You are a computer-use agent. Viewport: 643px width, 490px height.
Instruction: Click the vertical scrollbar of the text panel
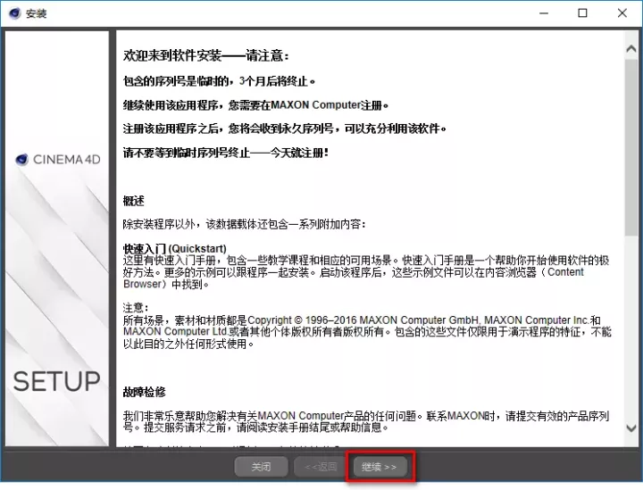coord(630,241)
